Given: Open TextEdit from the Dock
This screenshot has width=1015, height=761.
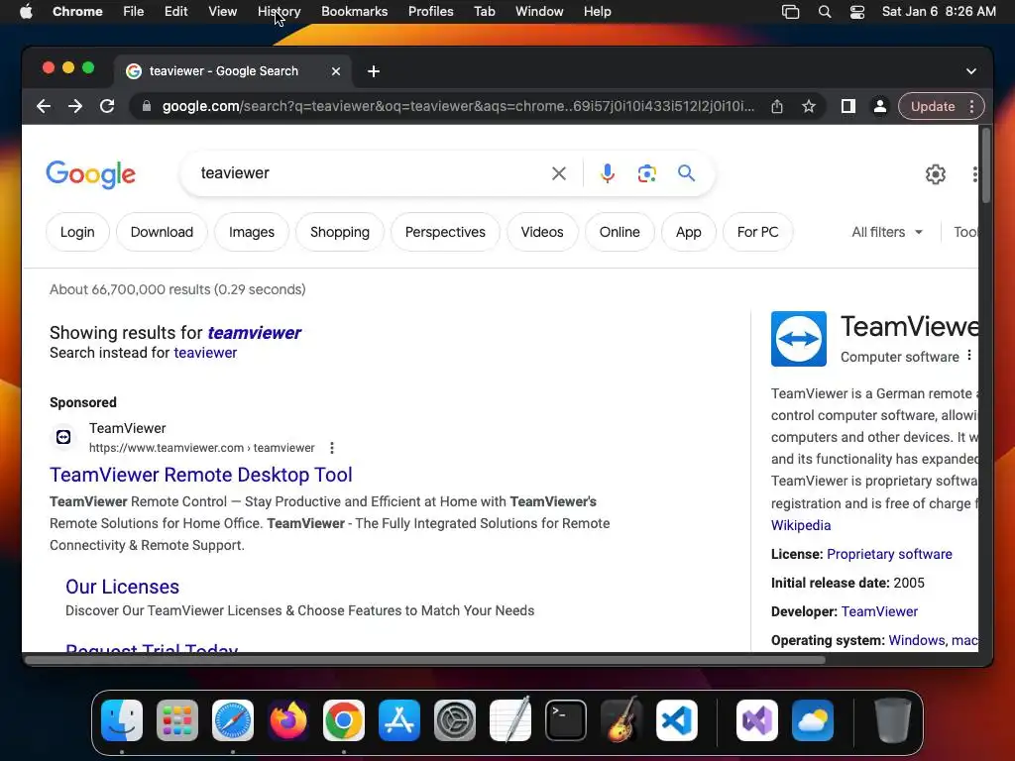Looking at the screenshot, I should coord(510,720).
